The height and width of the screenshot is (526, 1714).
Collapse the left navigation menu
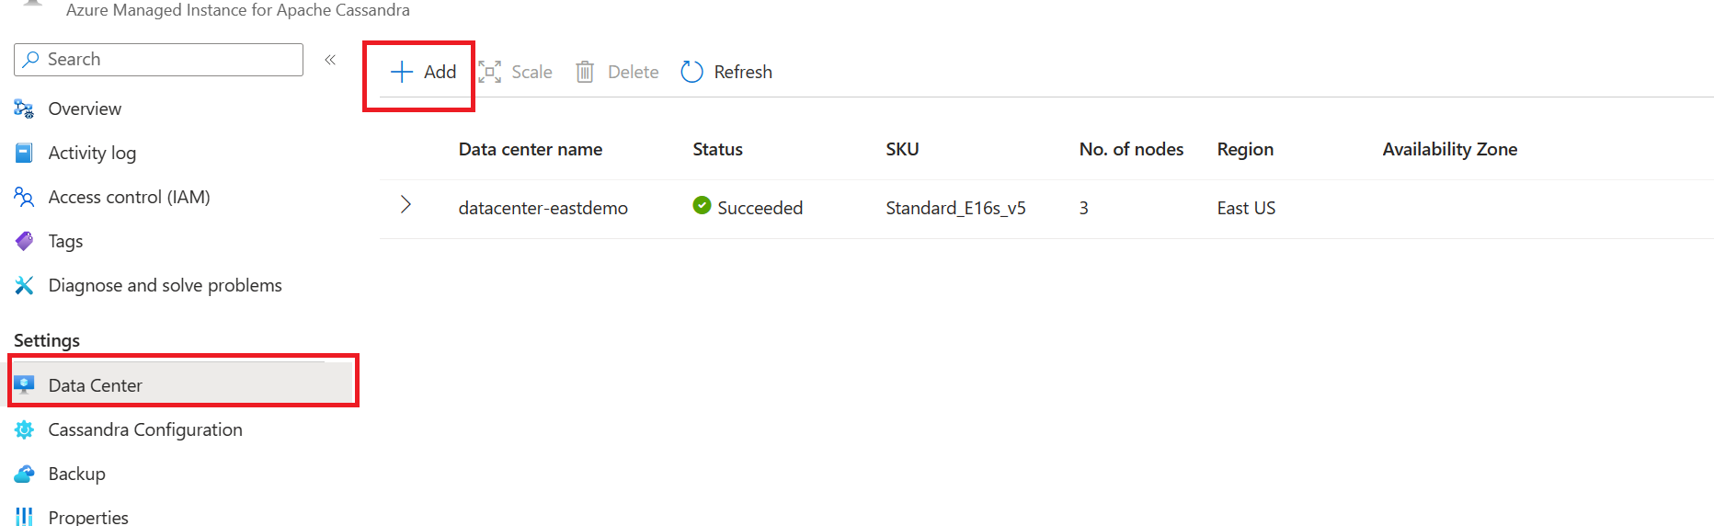coord(330,60)
